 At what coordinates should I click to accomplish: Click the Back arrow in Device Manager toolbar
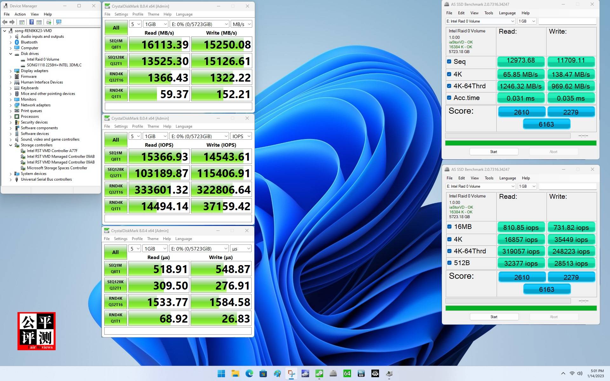point(5,22)
